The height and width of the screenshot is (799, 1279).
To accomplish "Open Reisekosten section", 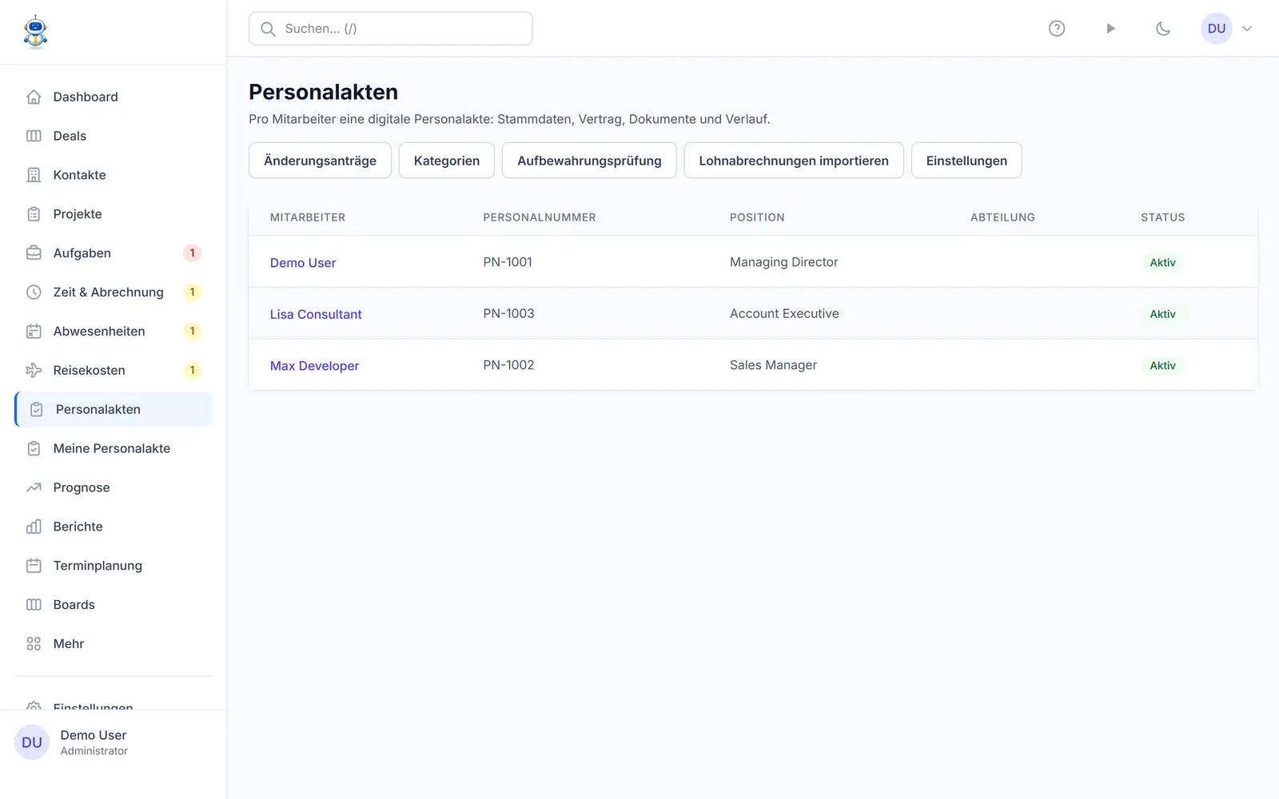I will pyautogui.click(x=114, y=371).
